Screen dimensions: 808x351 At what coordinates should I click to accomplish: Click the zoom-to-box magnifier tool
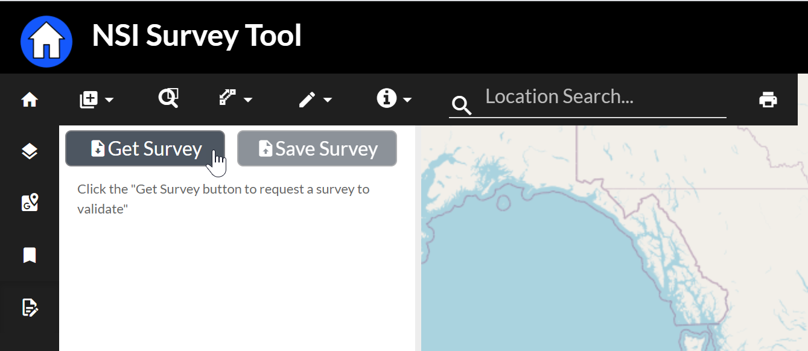pos(168,98)
